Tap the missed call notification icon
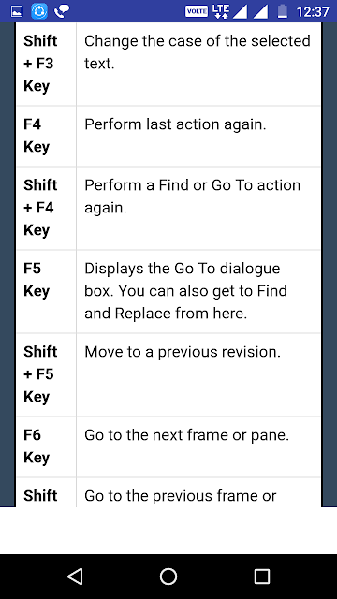337x599 pixels. [x=62, y=11]
